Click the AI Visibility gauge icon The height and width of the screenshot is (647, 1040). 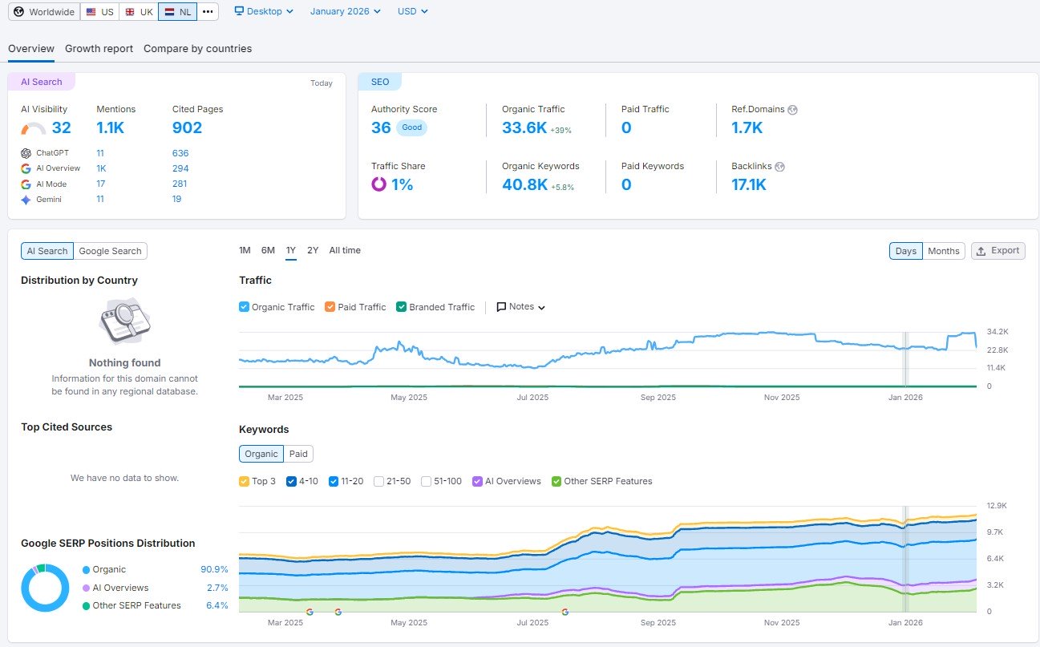click(34, 128)
